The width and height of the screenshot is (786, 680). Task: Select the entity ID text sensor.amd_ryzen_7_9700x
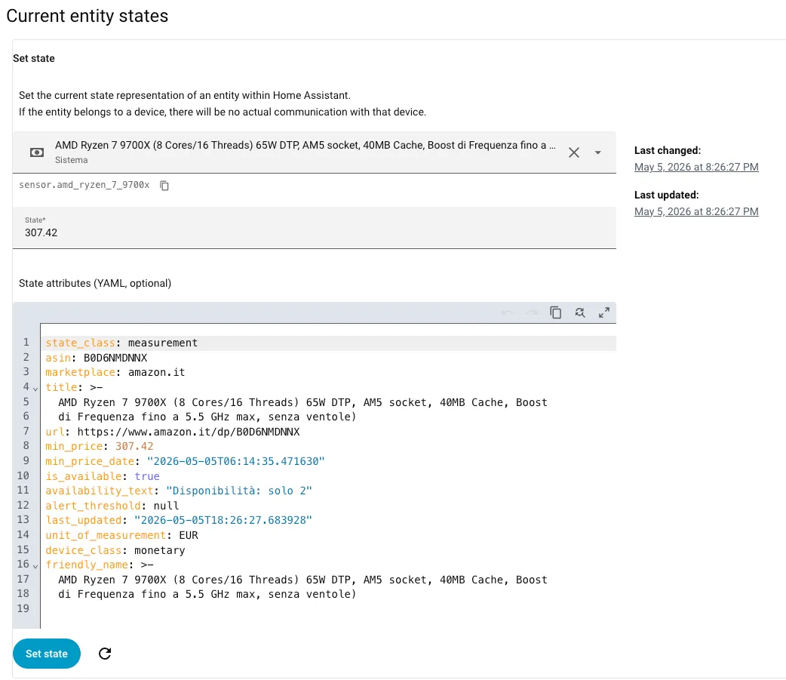click(x=84, y=185)
